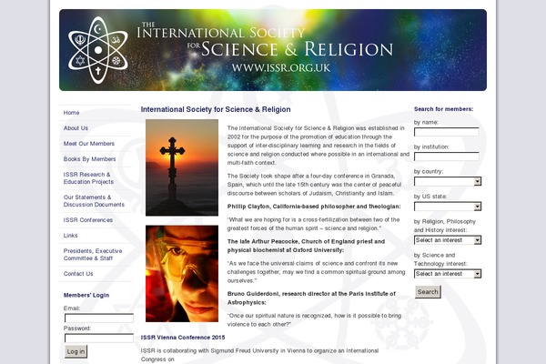
Task: Open the Home menu item
Action: click(x=71, y=113)
